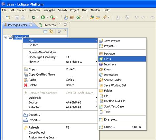Select Untitled Text File in submenu

point(122,101)
